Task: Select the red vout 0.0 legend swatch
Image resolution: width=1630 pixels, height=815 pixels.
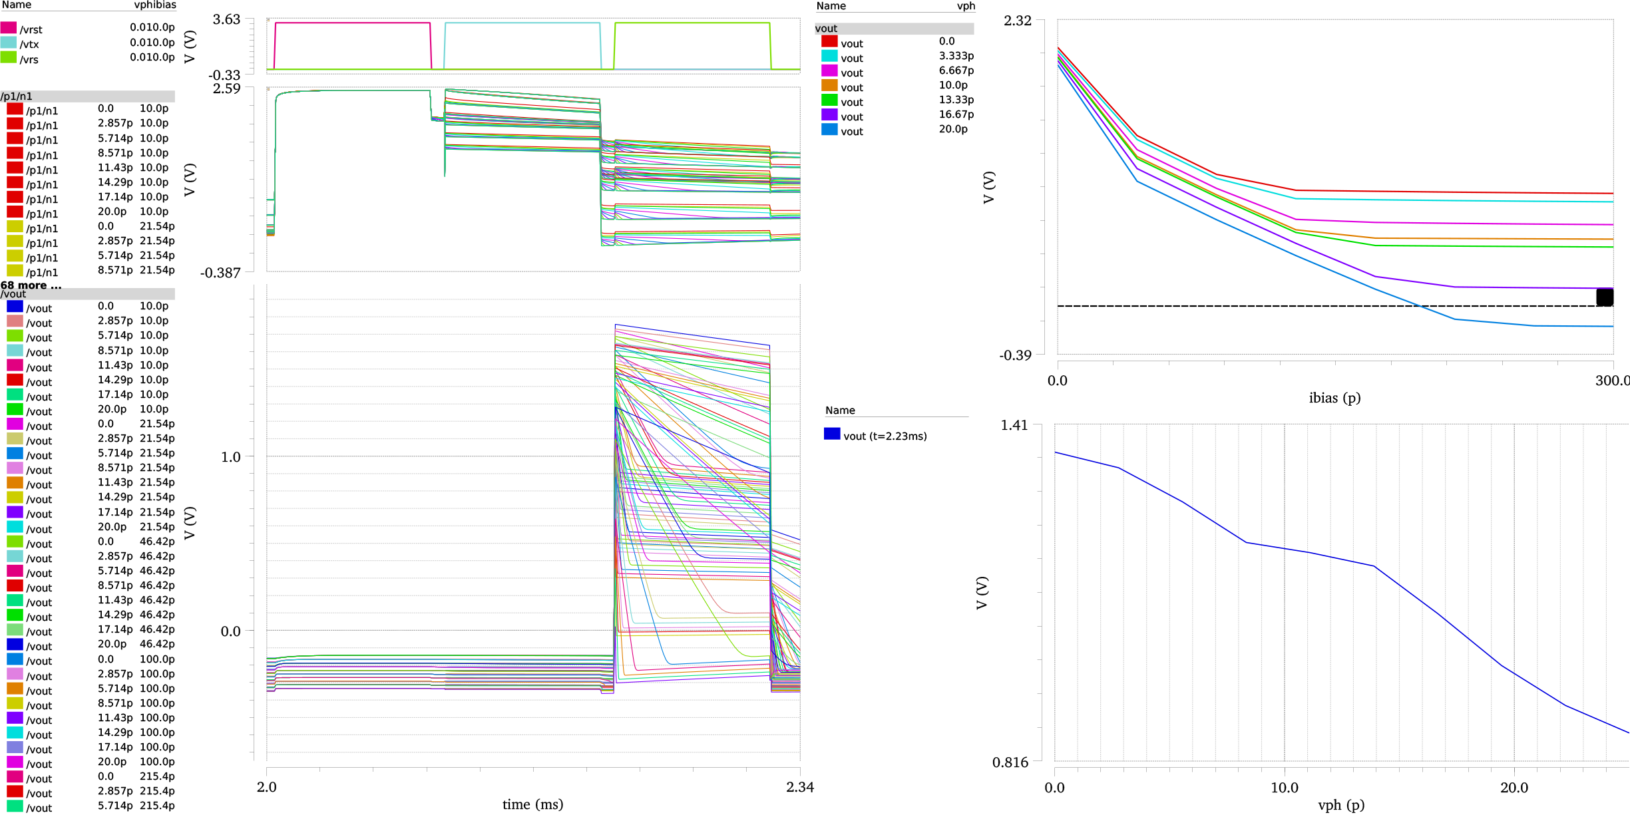Action: 829,41
